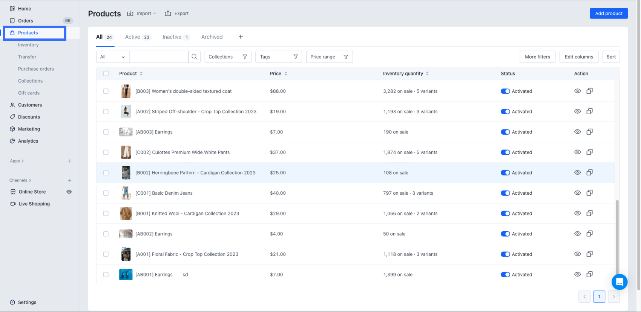Deactivate Women's double-sided textured coat toggle
Image resolution: width=641 pixels, height=312 pixels.
pos(505,91)
